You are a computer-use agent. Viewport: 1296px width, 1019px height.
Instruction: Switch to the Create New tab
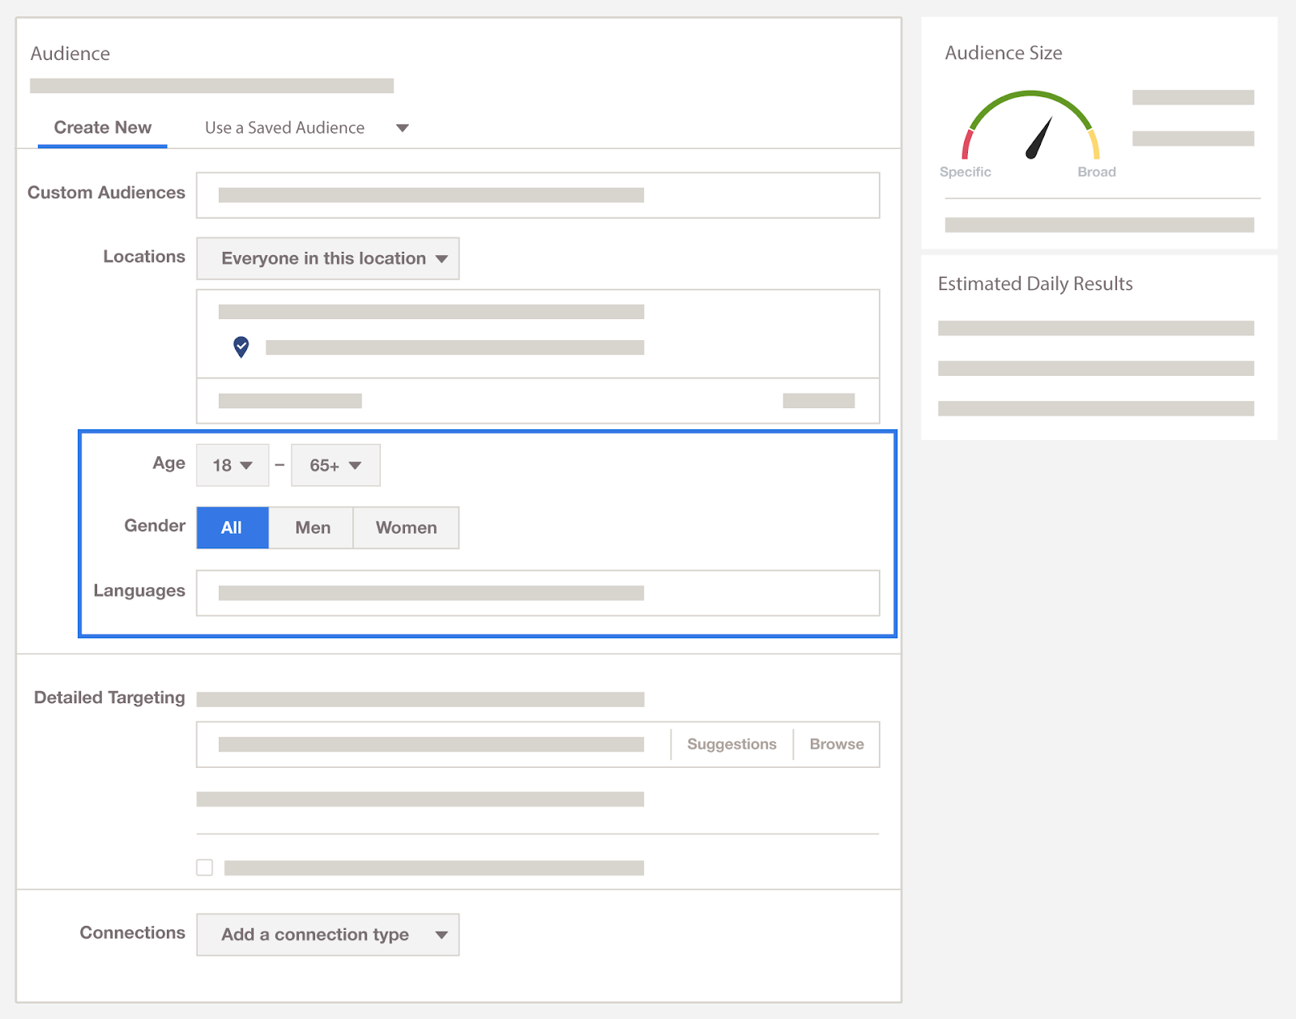[x=103, y=128]
